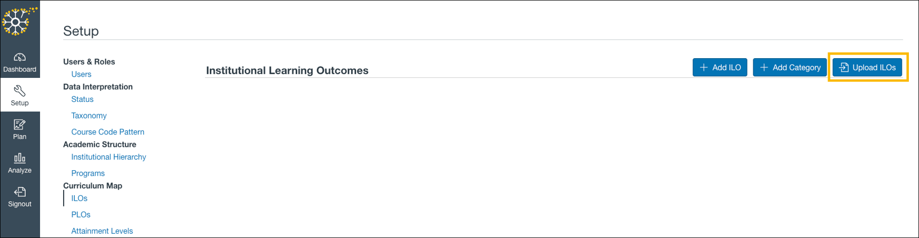Click the plus icon on Add ILO

[704, 67]
